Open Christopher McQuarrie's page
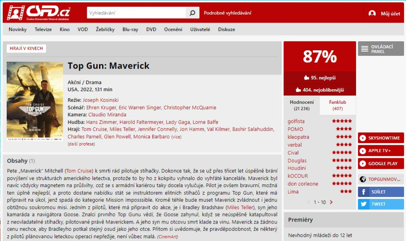 click(x=190, y=107)
